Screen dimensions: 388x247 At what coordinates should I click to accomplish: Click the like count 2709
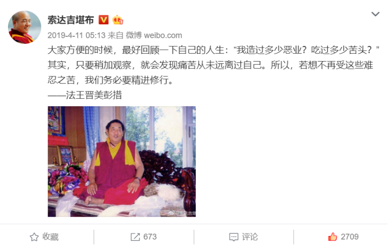[x=350, y=237]
